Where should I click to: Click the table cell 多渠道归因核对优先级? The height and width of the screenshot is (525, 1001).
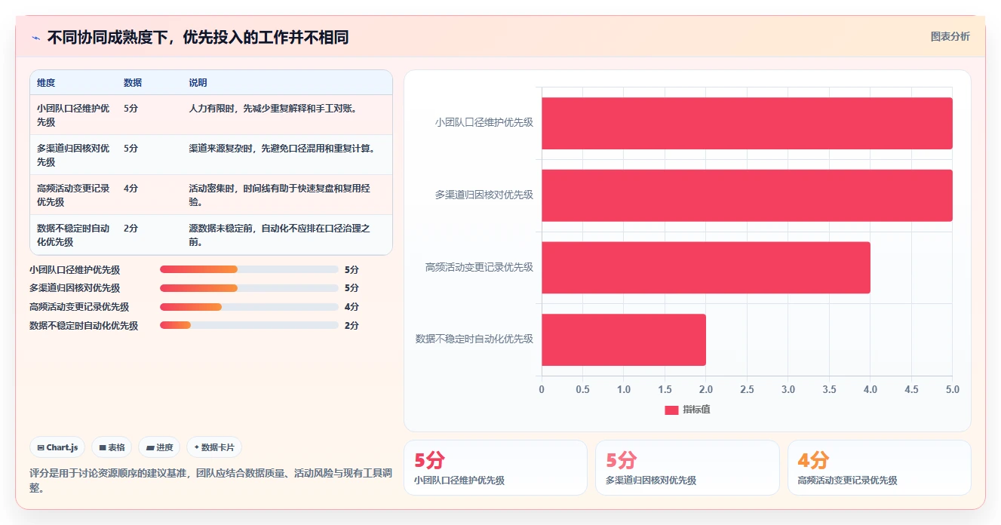pos(73,155)
